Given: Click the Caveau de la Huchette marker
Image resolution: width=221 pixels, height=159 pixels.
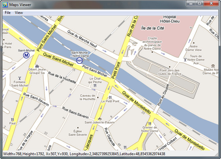Looking at the screenshot, I should 98,97.
